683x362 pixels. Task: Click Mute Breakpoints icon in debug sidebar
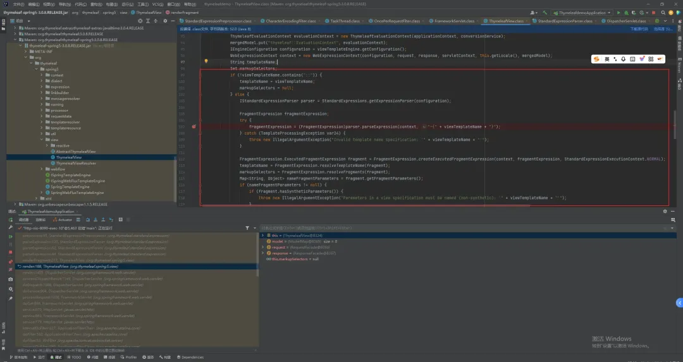tap(11, 270)
